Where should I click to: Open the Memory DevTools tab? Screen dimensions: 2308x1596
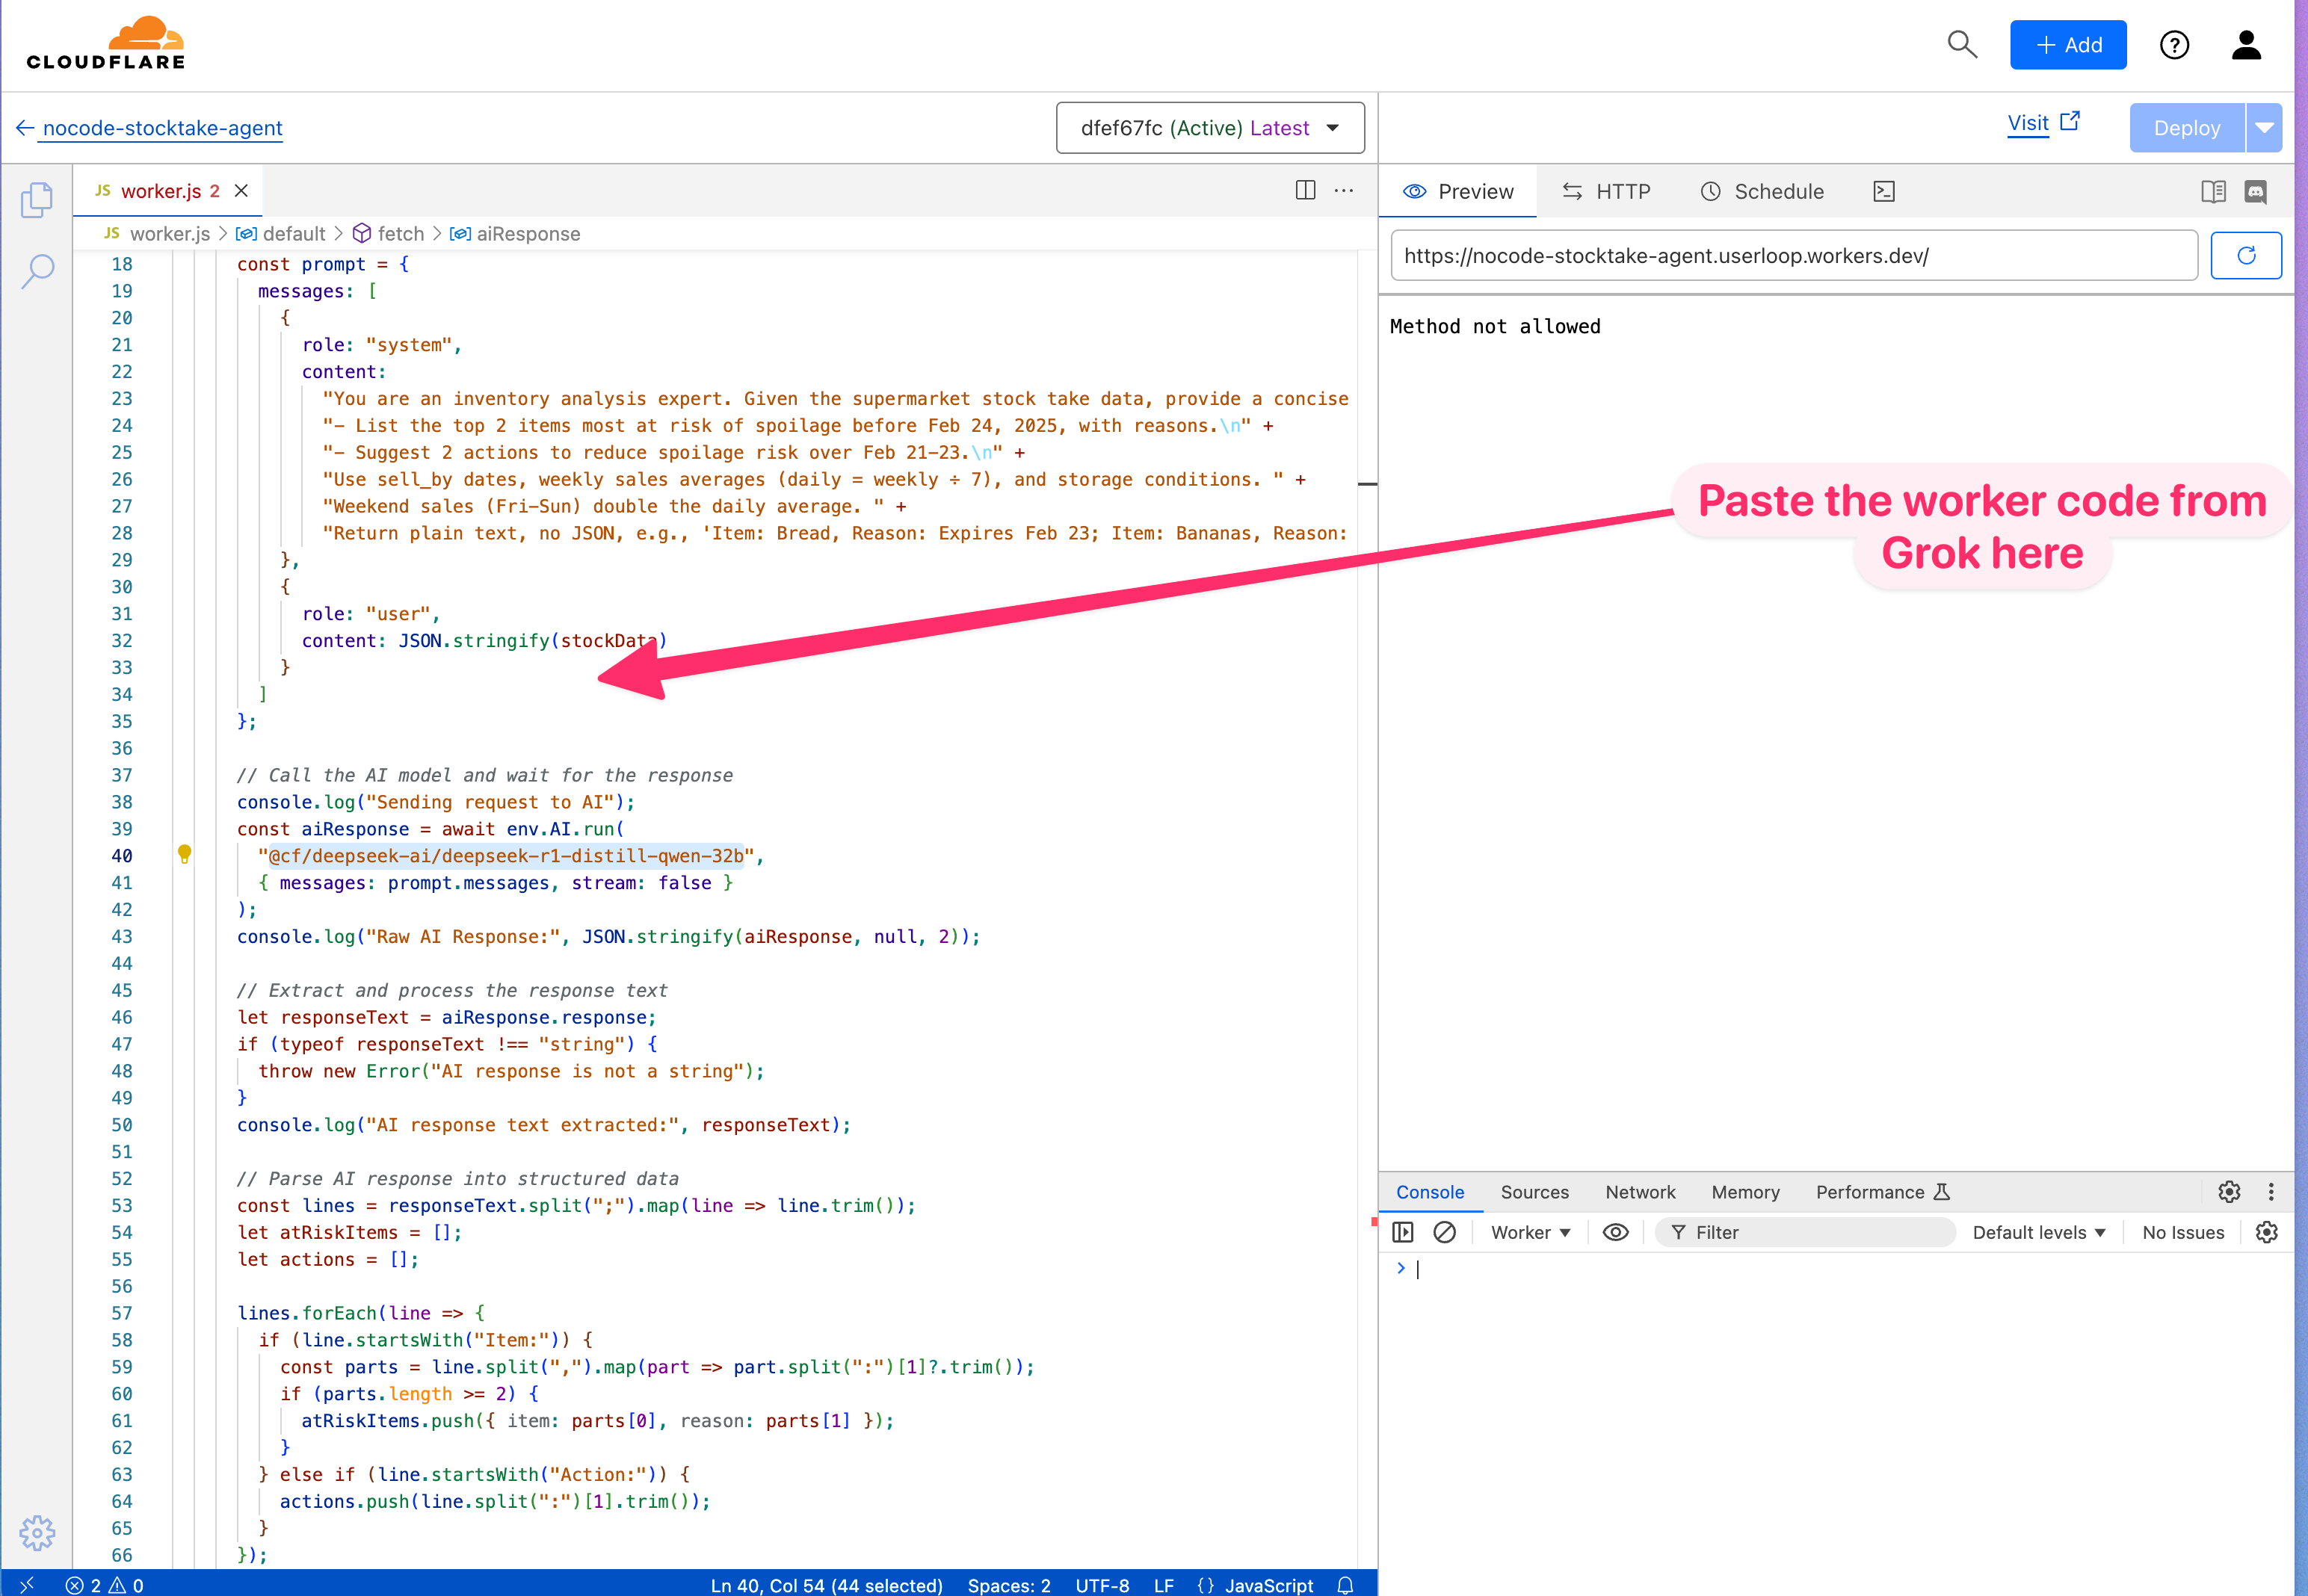tap(1745, 1191)
